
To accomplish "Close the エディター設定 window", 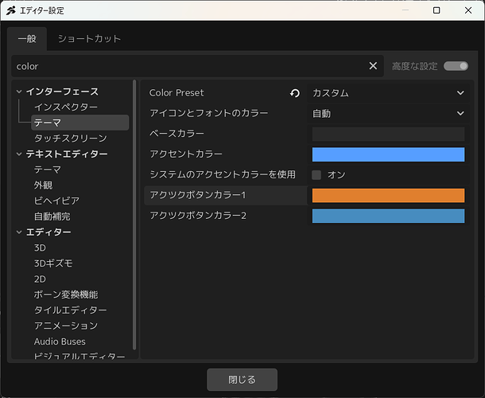I will point(468,10).
